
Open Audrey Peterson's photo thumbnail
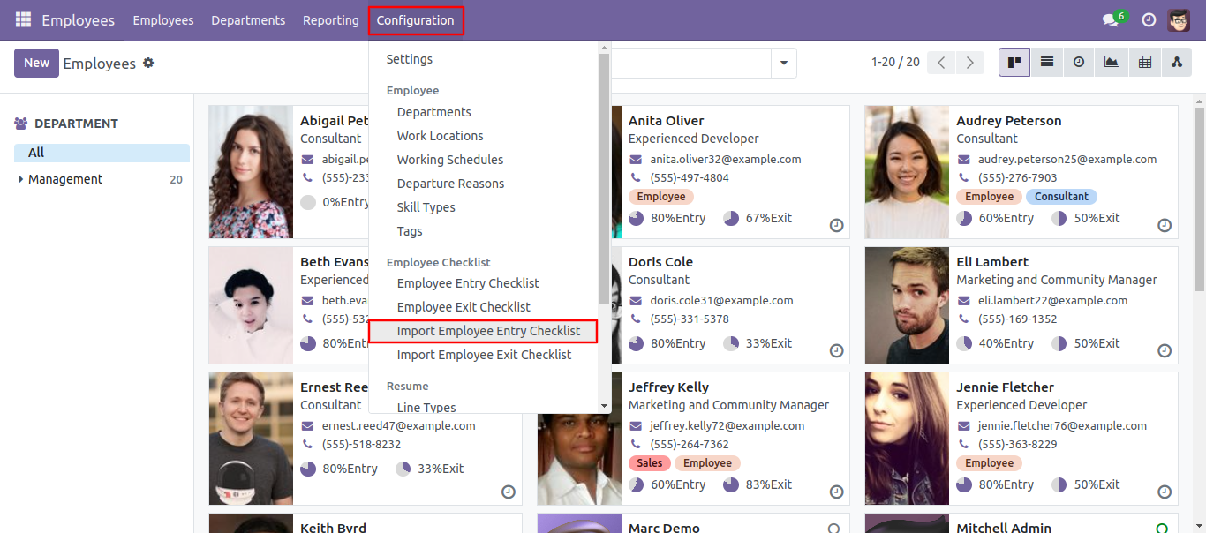pos(907,172)
